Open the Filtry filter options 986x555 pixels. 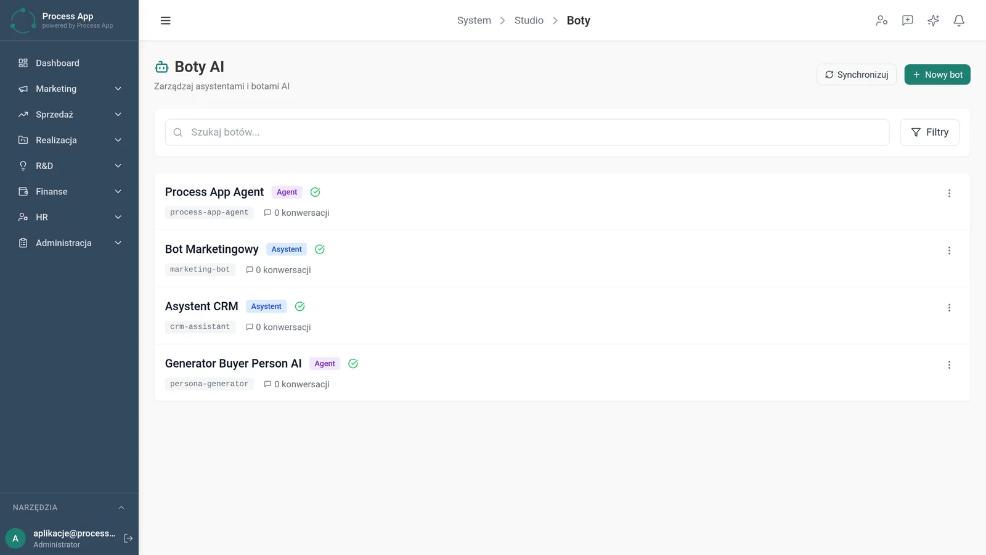[x=929, y=133]
